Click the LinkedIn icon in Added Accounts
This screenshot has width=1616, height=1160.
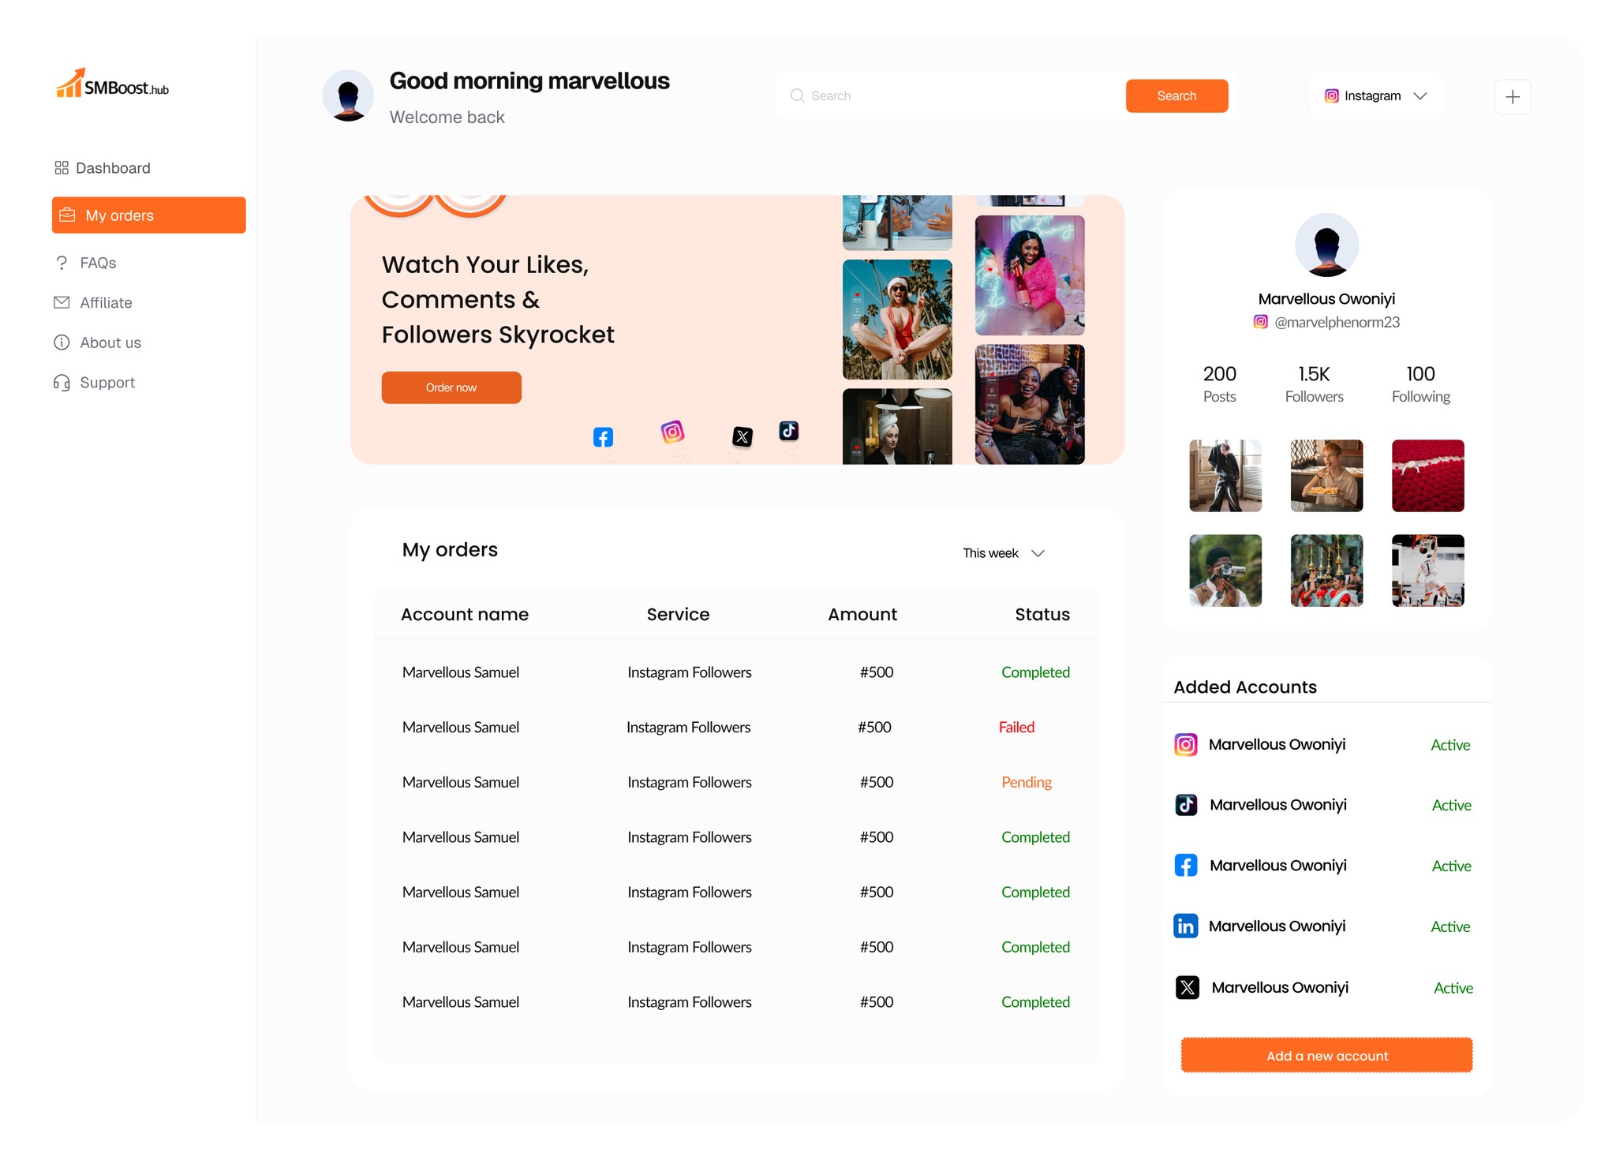1185,926
